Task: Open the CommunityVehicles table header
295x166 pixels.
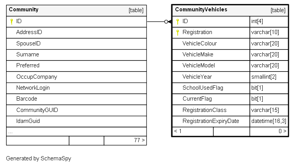Action: click(x=230, y=10)
